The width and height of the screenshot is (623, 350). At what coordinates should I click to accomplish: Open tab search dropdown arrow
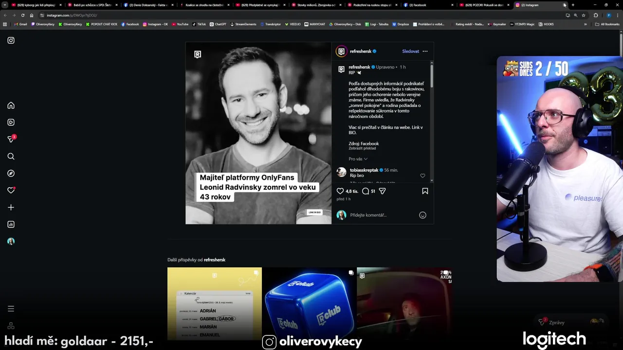click(4, 5)
